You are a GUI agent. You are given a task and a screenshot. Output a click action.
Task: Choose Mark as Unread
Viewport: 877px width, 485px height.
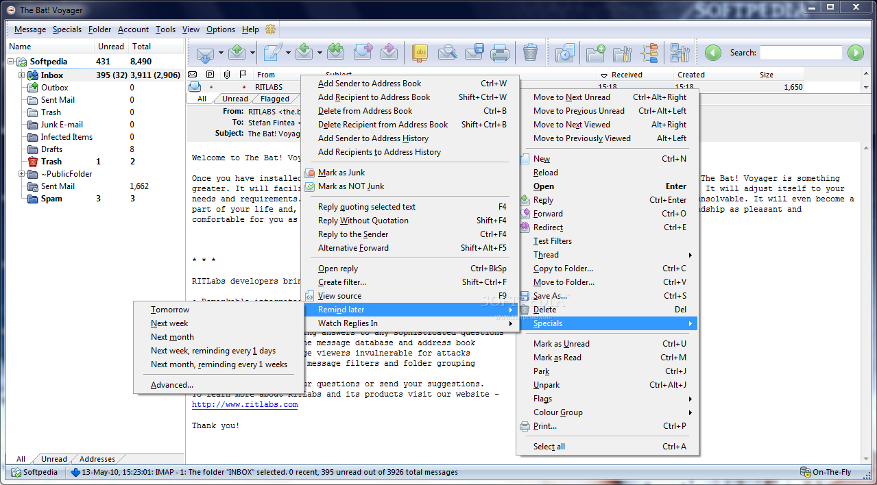pyautogui.click(x=607, y=344)
